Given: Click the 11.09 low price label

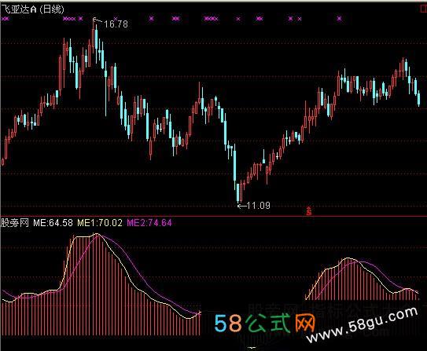Looking at the screenshot, I should coord(259,206).
